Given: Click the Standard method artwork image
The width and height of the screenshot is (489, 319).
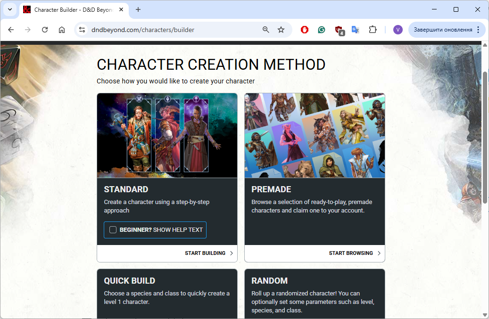Looking at the screenshot, I should coord(167,135).
